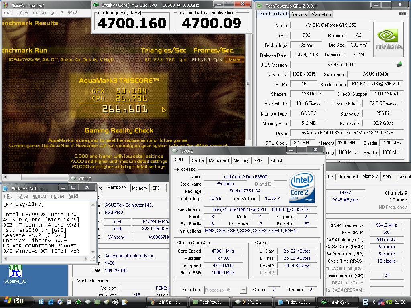Open About tab in the front CPU-Z window
Viewport: 411px width, 308px height.
276,160
